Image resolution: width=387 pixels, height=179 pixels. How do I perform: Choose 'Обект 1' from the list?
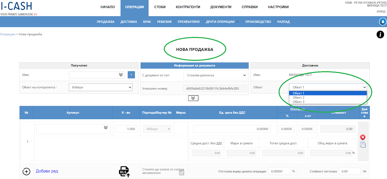pos(328,93)
